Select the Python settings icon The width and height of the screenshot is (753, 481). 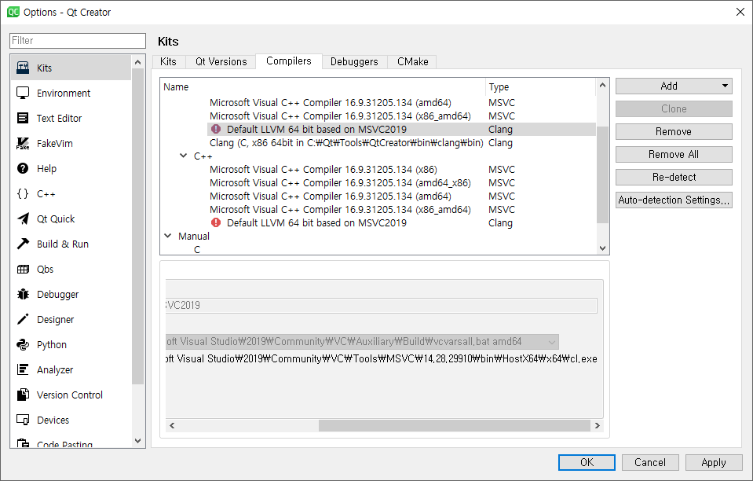coord(23,345)
